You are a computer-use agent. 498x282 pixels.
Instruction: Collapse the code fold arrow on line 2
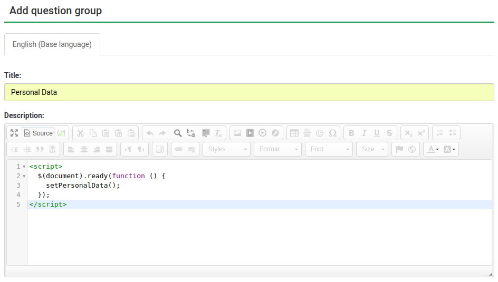(24, 176)
